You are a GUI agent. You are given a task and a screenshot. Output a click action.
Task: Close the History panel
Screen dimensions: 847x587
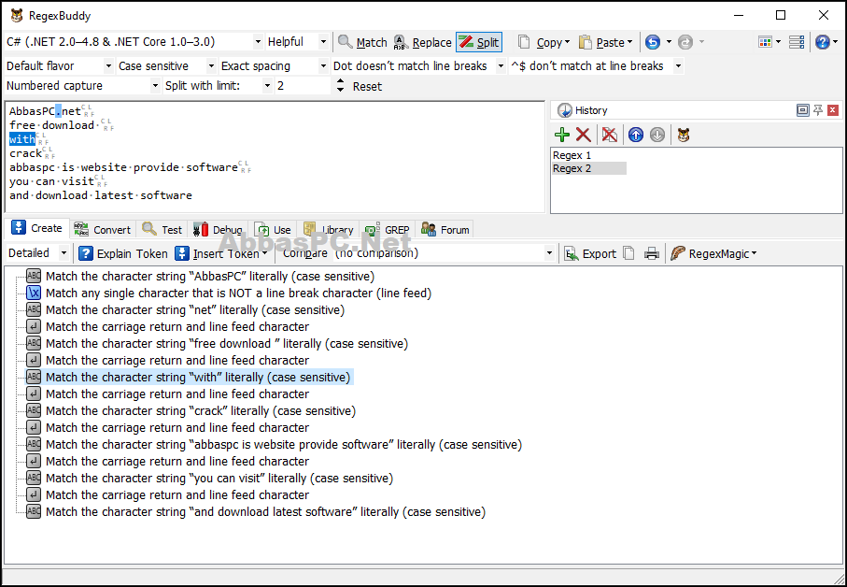coord(833,110)
